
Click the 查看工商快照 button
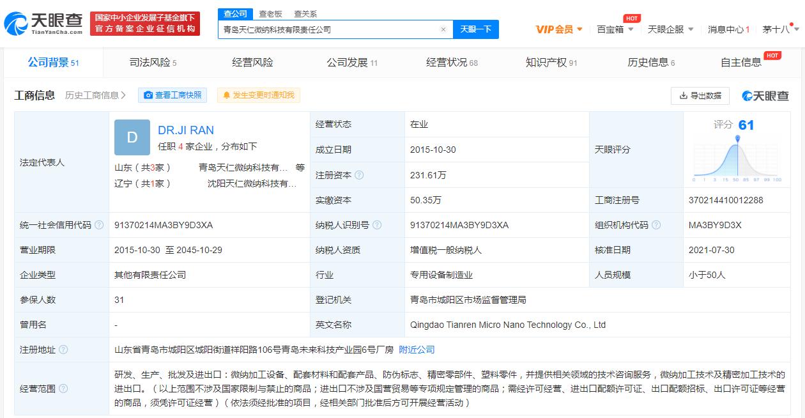(x=172, y=95)
